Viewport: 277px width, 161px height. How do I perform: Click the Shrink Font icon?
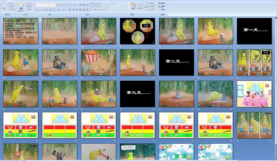tap(61, 5)
